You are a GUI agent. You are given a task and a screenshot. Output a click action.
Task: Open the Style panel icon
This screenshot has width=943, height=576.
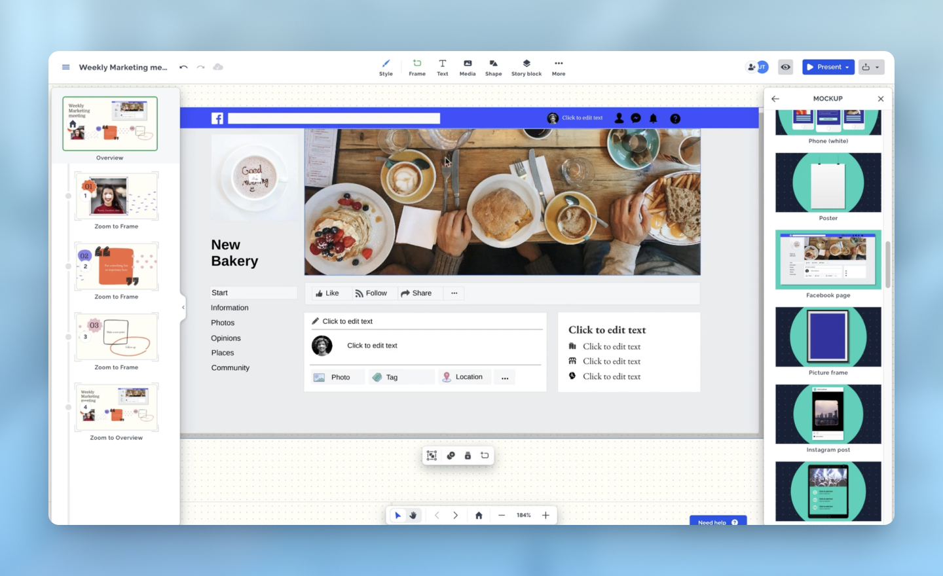[386, 66]
